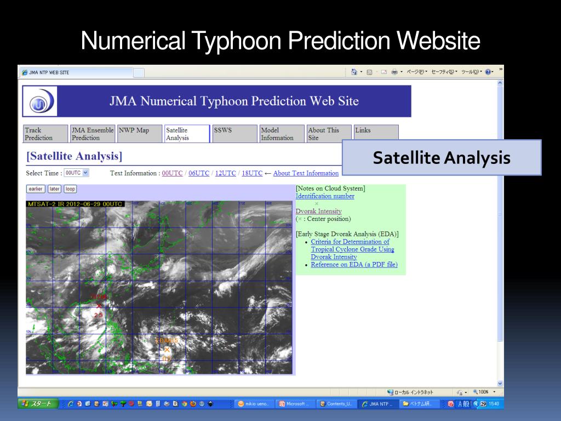The image size is (561, 421).
Task: Open a new blank browser tab
Action: 139,73
